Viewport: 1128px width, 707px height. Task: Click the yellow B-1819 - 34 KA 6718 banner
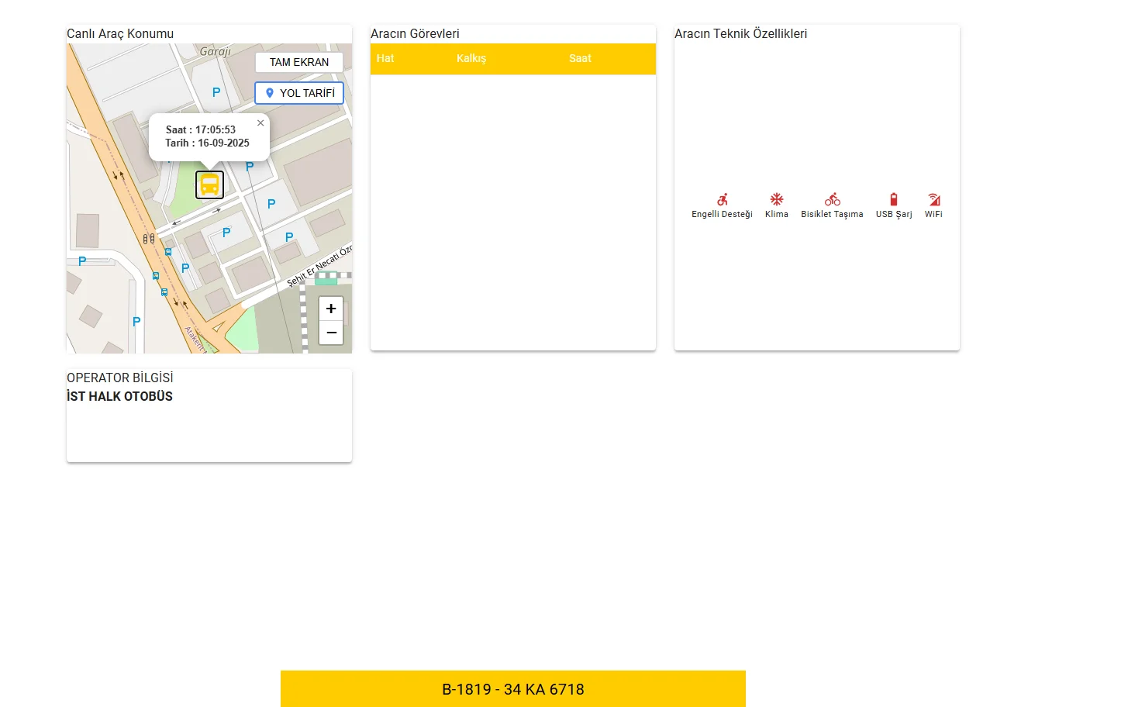click(512, 689)
